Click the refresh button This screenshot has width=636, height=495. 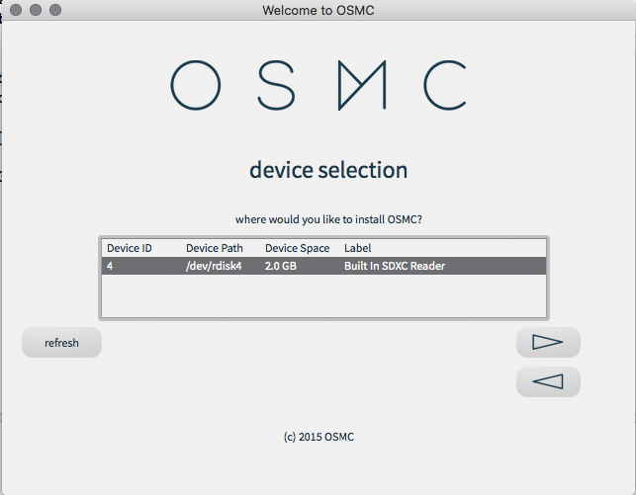[x=61, y=343]
